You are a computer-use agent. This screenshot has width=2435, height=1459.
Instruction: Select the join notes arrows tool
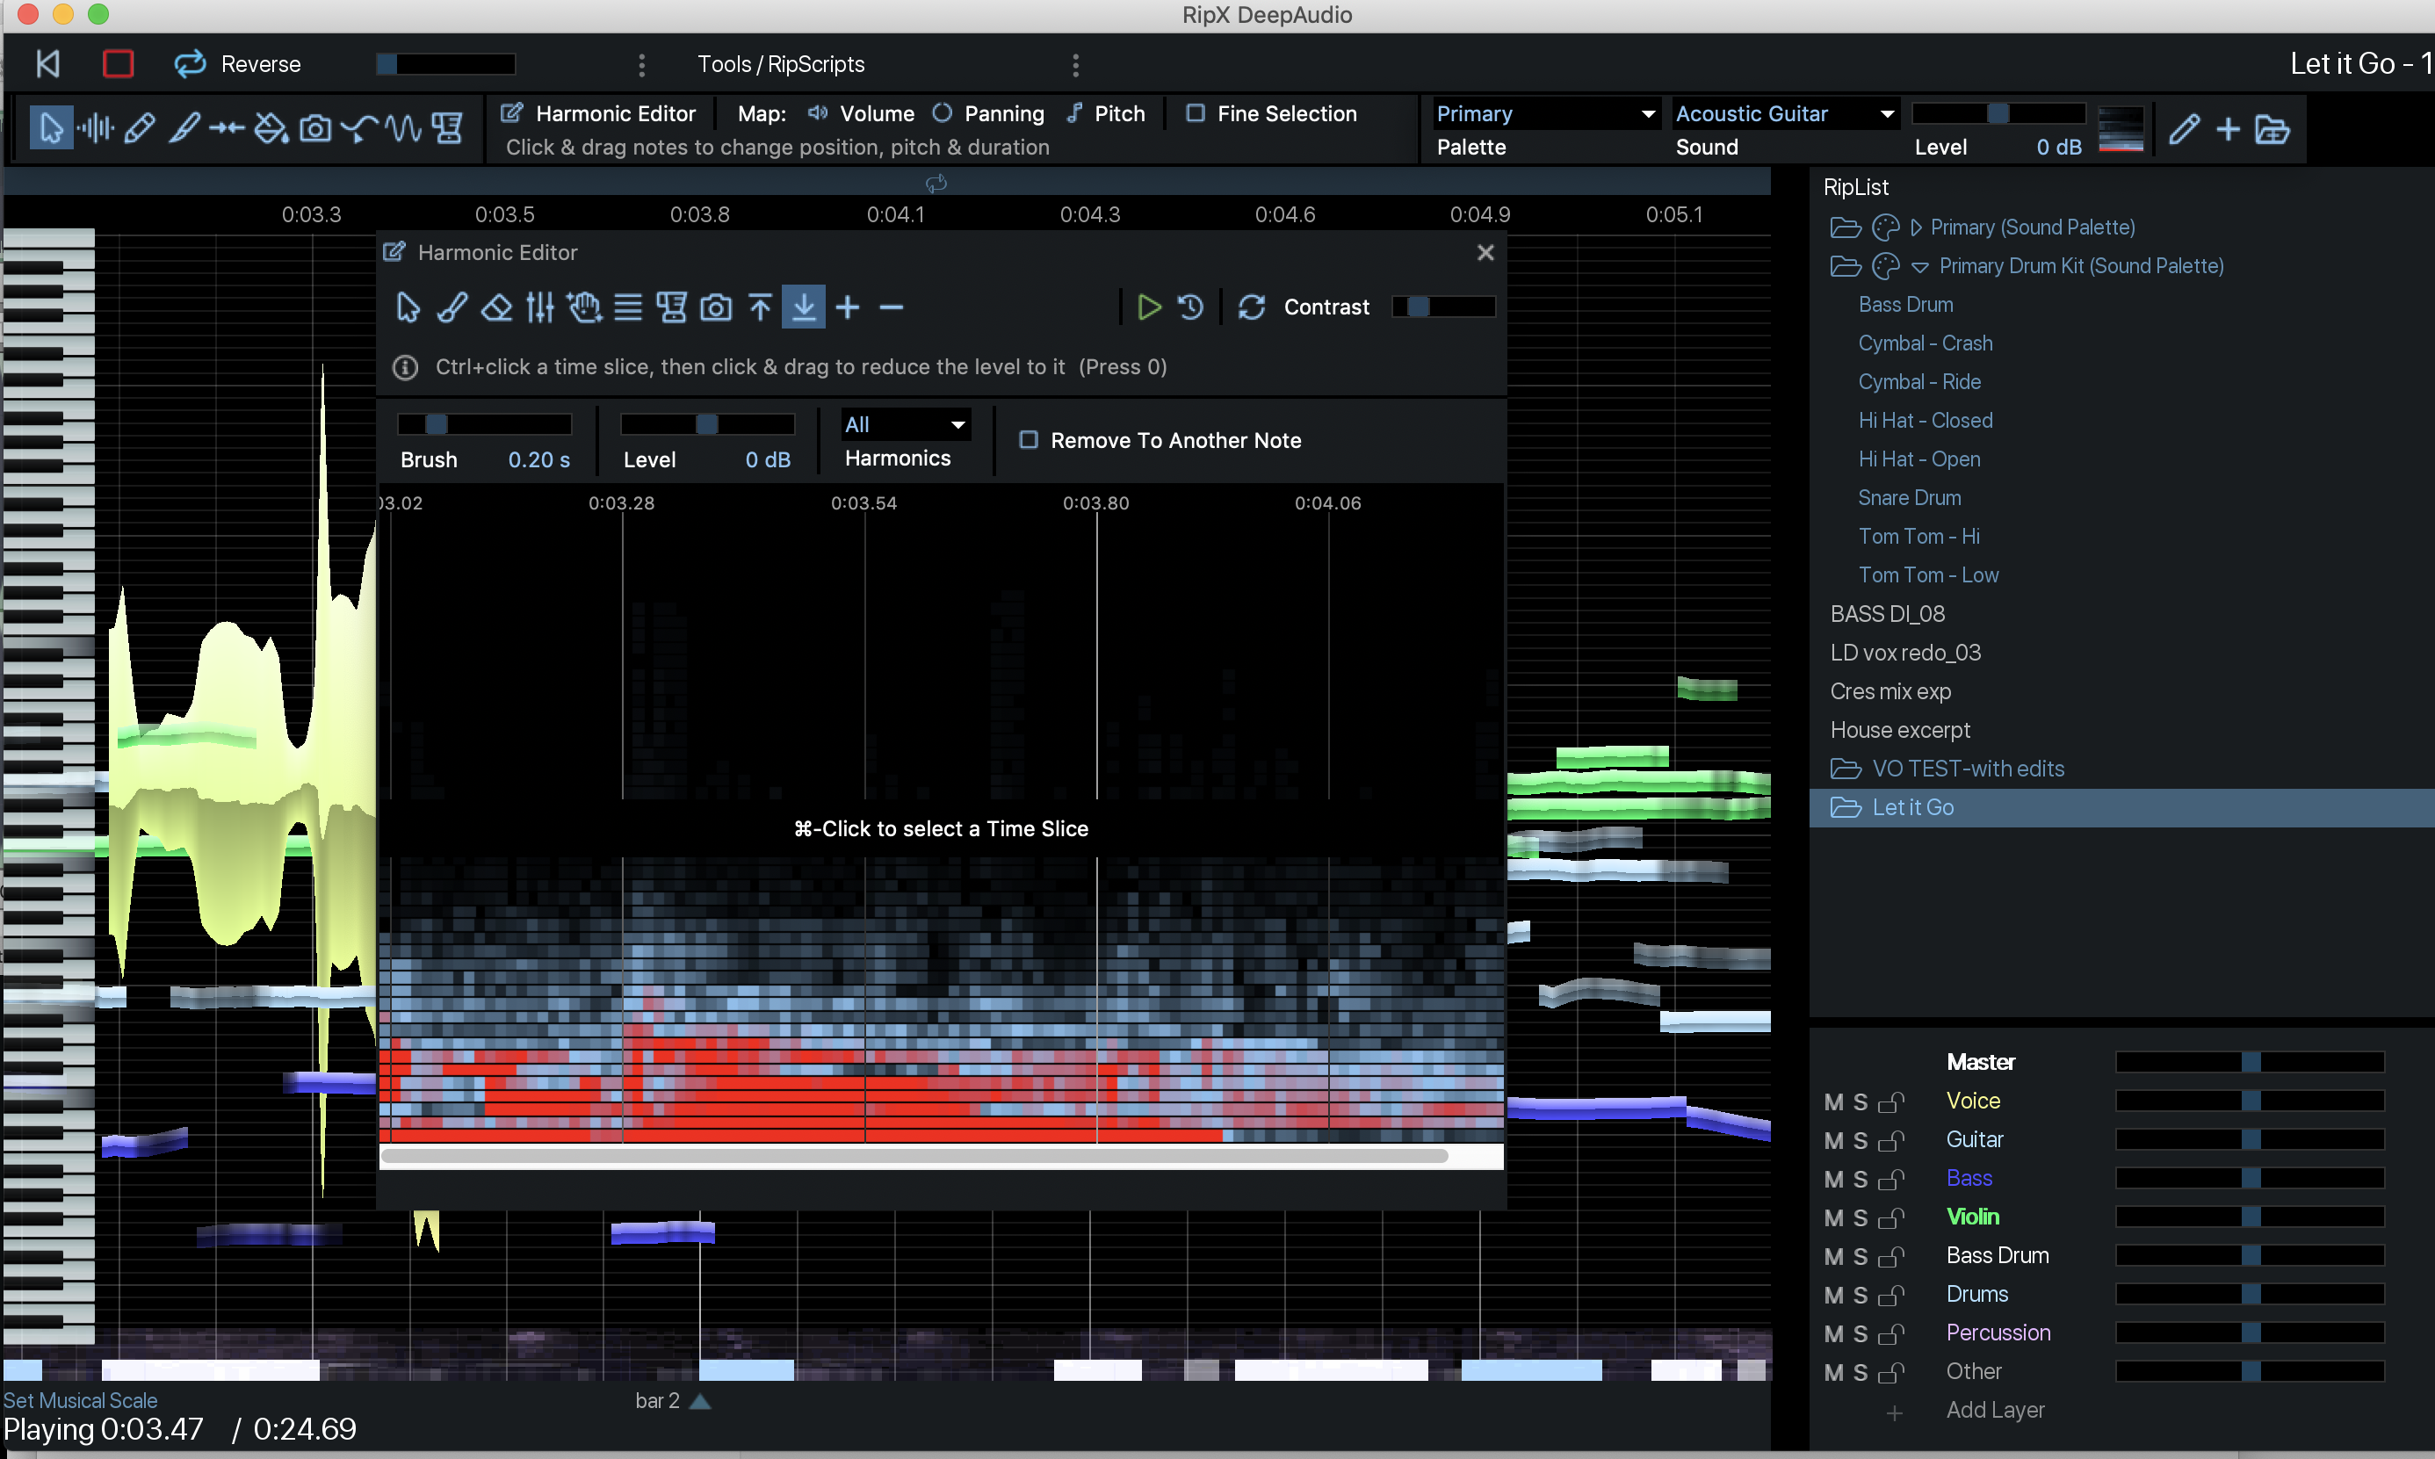pos(228,129)
